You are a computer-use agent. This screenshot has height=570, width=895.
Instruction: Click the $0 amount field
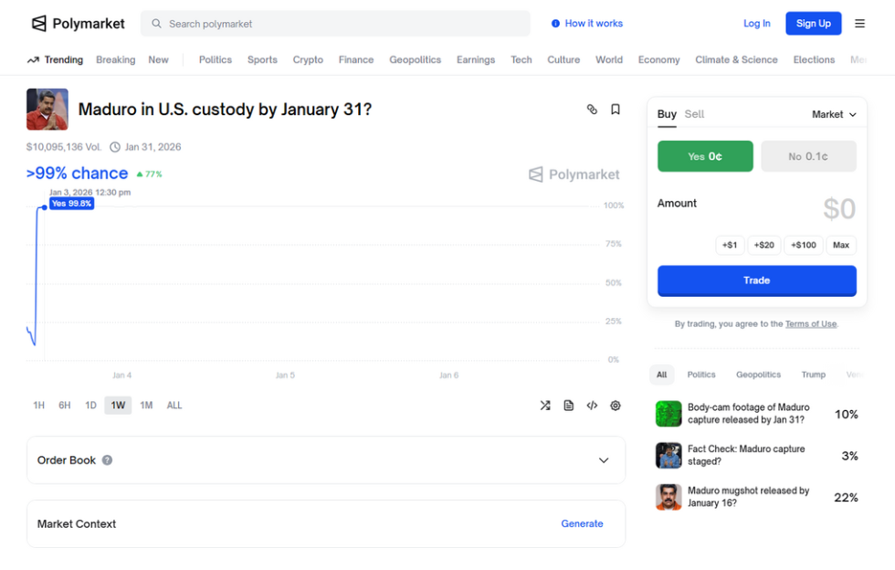(x=839, y=208)
